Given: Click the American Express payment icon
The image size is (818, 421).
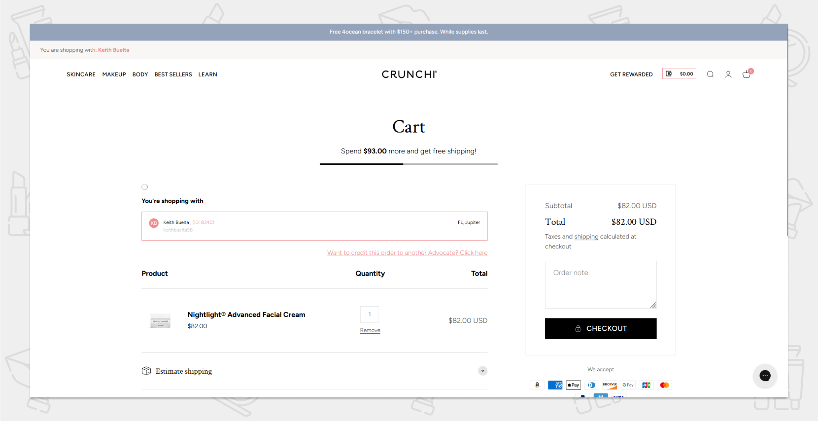Looking at the screenshot, I should (x=555, y=385).
